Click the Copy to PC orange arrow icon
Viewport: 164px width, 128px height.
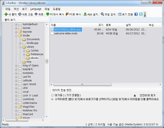point(67,14)
